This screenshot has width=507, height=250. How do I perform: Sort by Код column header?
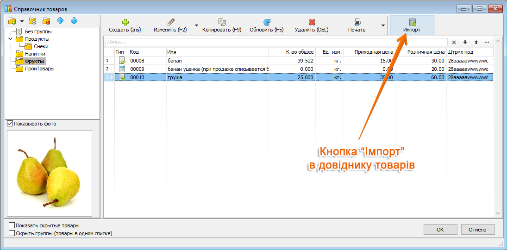tap(148, 52)
